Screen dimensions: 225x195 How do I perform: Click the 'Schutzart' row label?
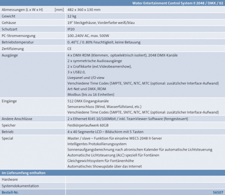[9, 29]
